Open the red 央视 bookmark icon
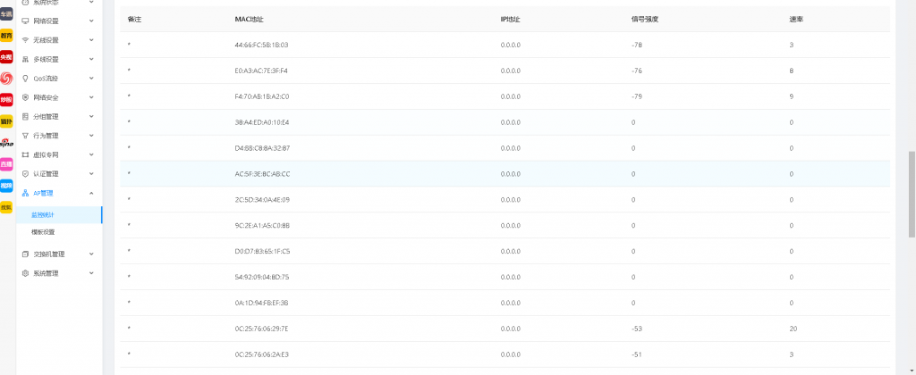 click(x=6, y=56)
